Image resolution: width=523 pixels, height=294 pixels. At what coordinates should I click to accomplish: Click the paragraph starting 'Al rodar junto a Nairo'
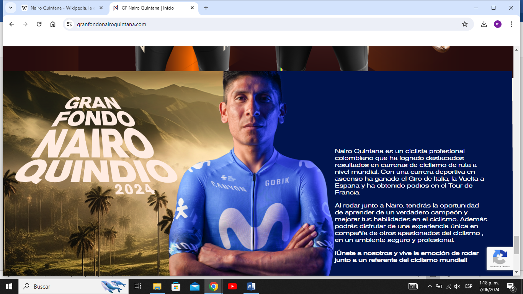click(x=411, y=223)
